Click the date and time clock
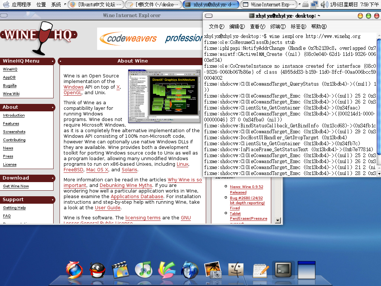Viewport: 381px width, 286px height. [354, 4]
